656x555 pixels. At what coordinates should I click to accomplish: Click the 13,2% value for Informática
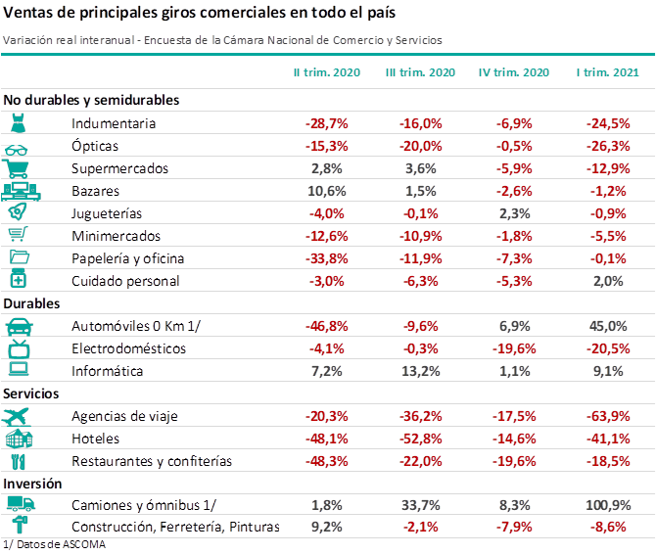pyautogui.click(x=420, y=371)
